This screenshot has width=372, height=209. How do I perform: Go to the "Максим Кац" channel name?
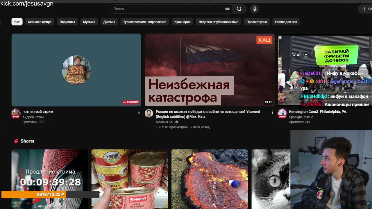coord(165,122)
